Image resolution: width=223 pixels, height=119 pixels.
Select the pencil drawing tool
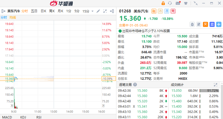pos(98,11)
